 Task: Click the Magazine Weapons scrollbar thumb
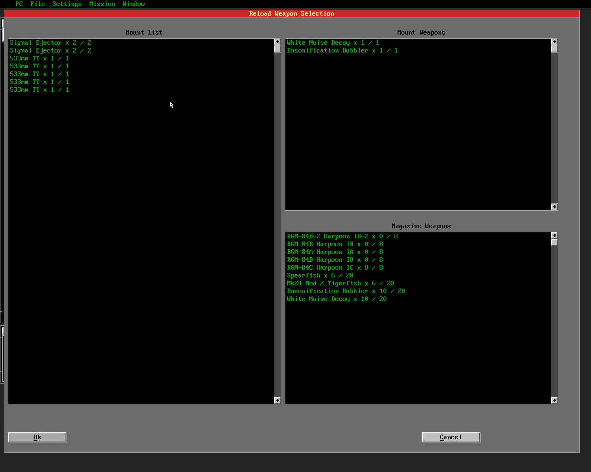pos(555,242)
